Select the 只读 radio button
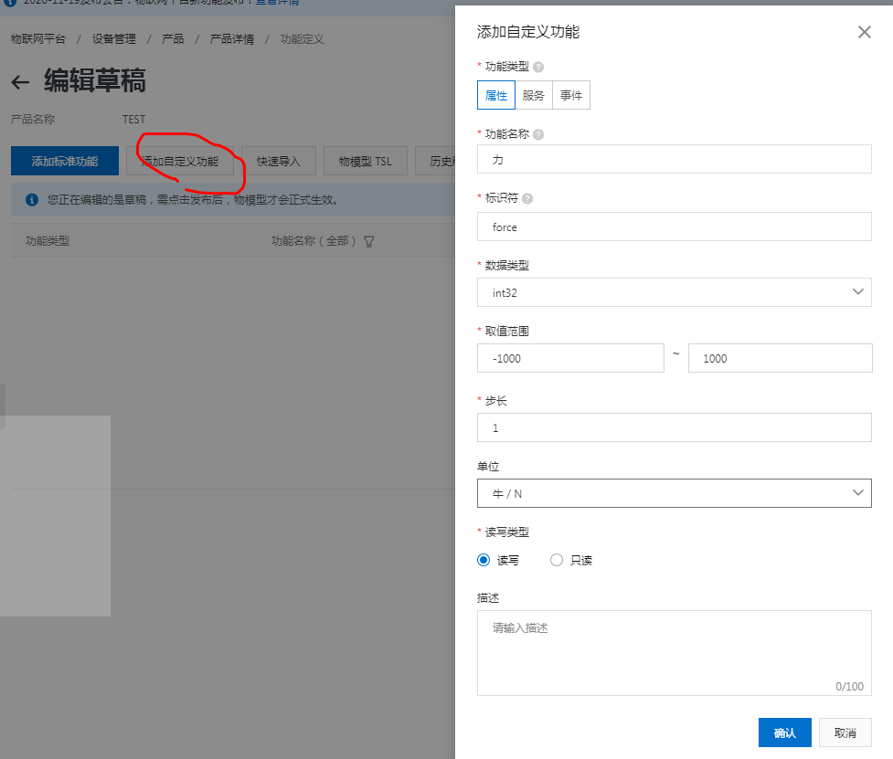 (x=556, y=560)
